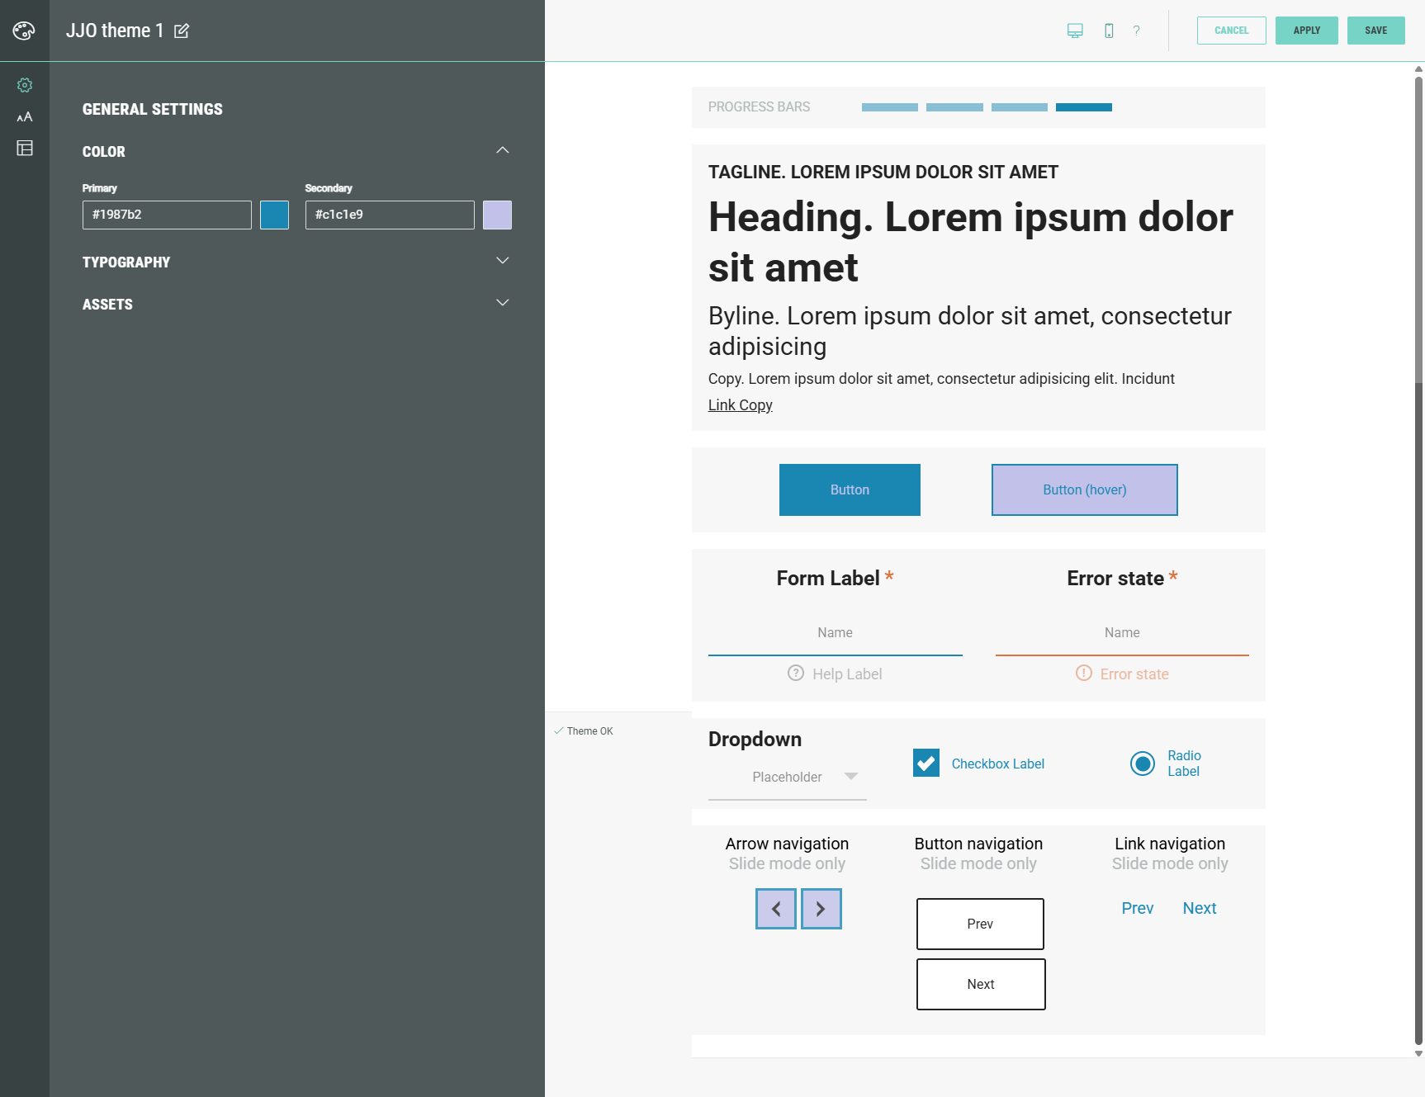Collapse the Color section

502,150
